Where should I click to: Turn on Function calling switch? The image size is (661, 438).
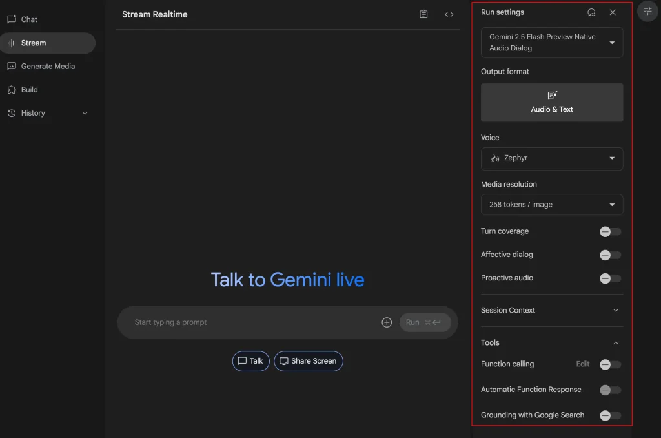[x=610, y=364]
